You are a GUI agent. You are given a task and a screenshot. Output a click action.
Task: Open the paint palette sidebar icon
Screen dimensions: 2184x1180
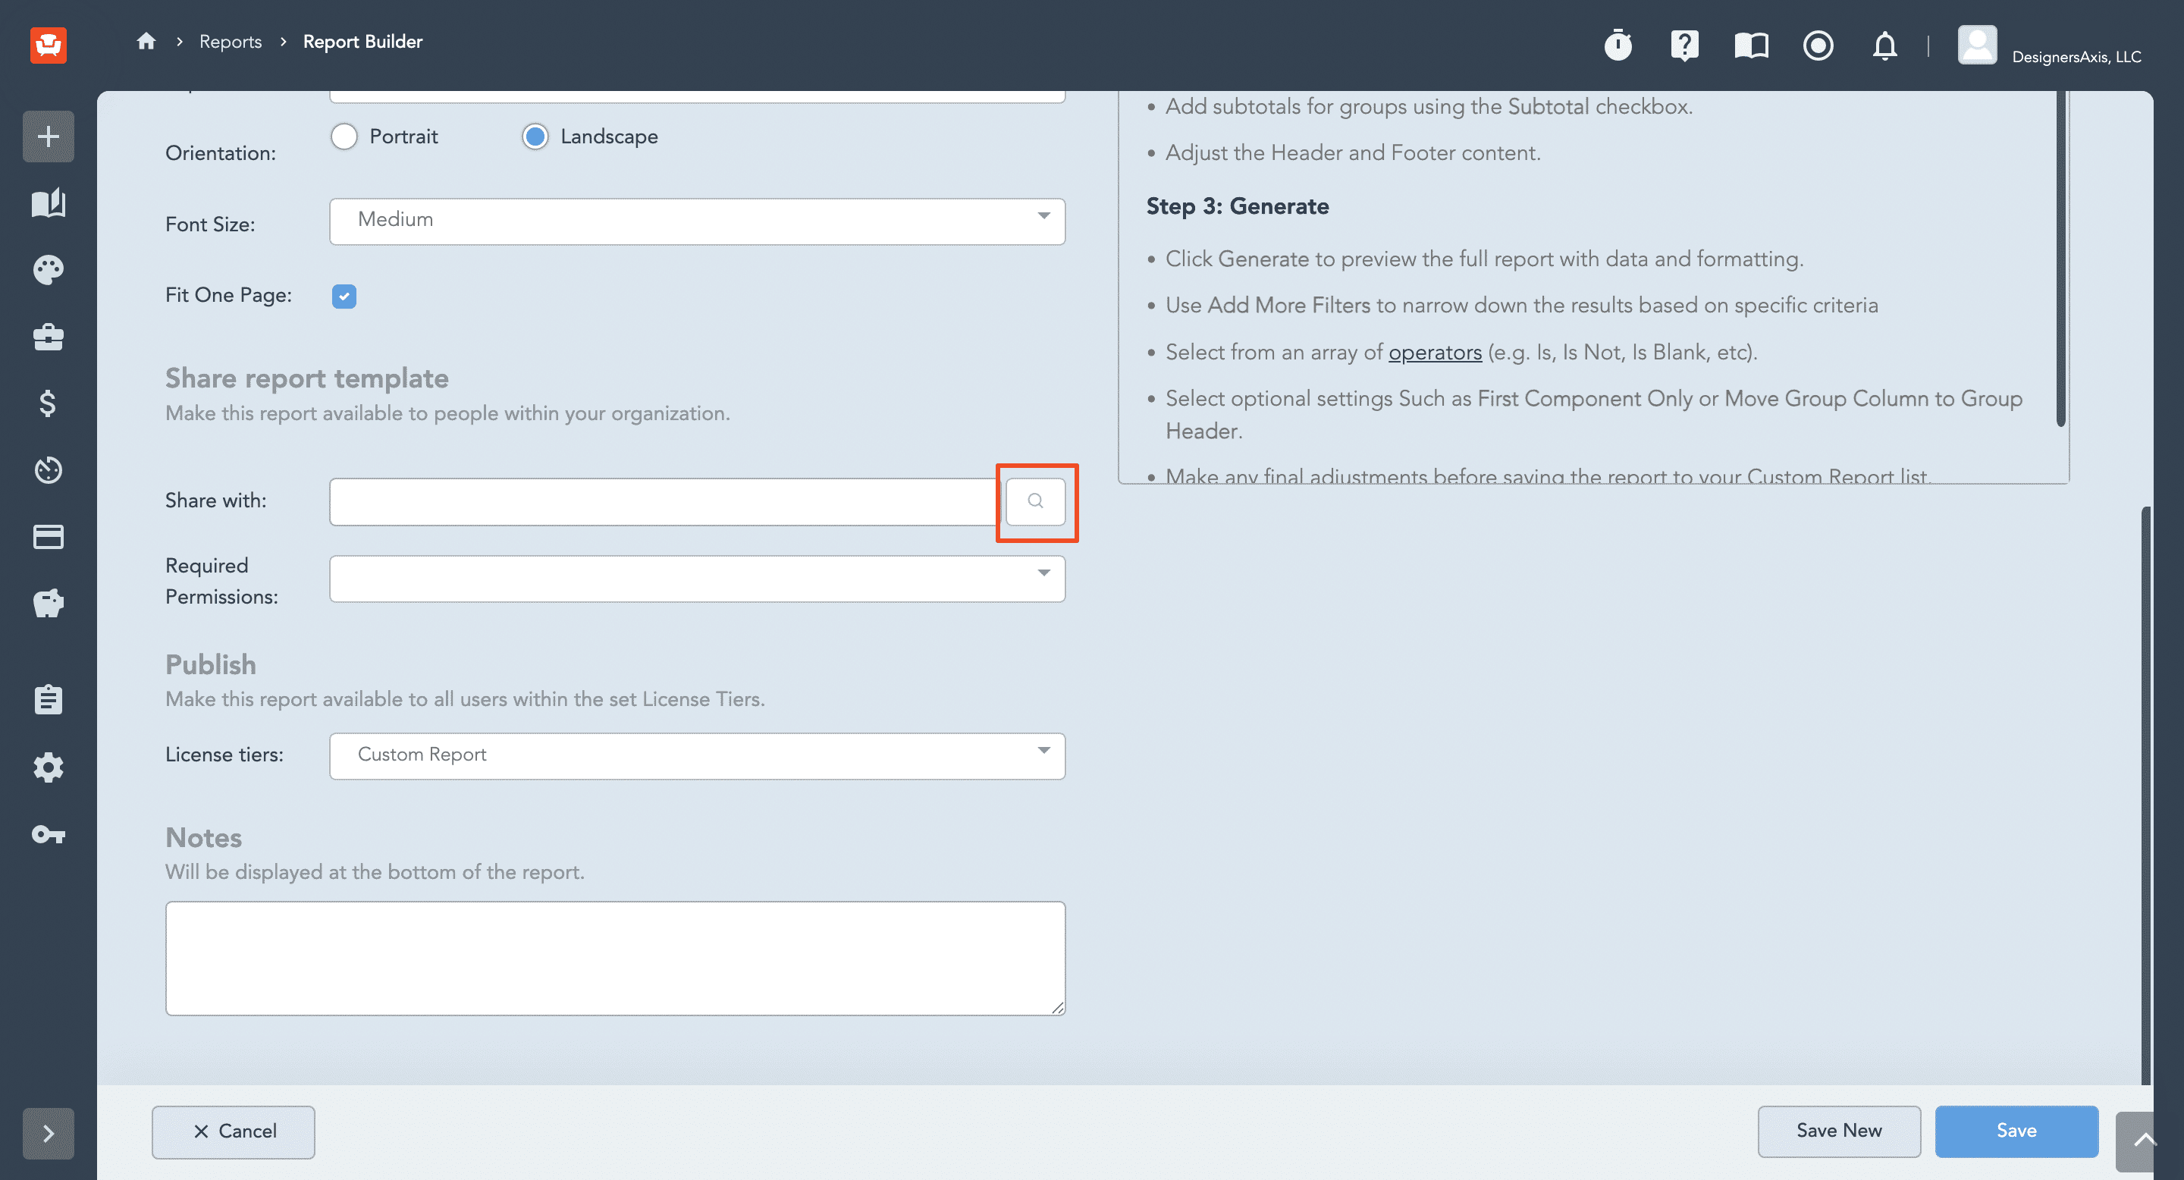point(49,269)
